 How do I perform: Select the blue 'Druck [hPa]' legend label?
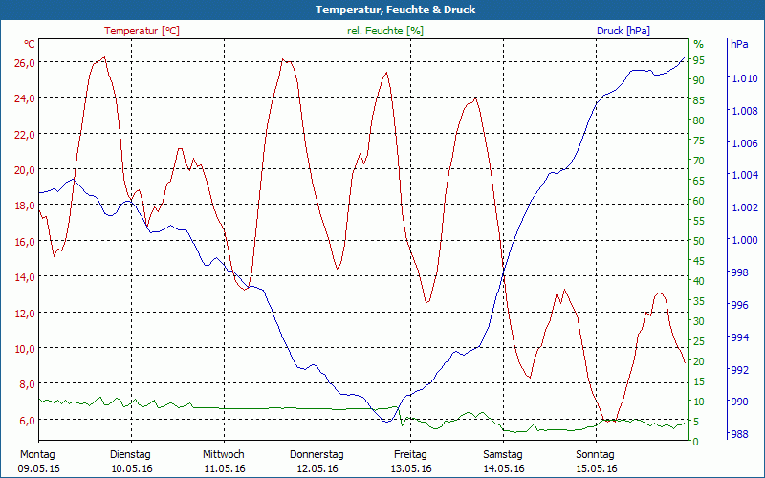tap(623, 31)
